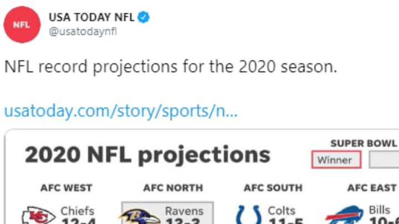Screen dimensions: 399x224
Task: Open the 2020 NFL projections image
Action: click(202, 177)
